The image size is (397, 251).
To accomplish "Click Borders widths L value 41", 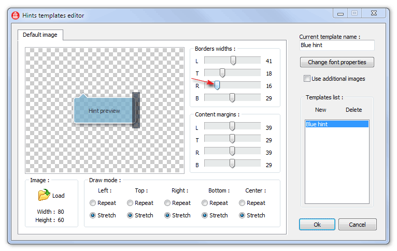I will pyautogui.click(x=268, y=61).
